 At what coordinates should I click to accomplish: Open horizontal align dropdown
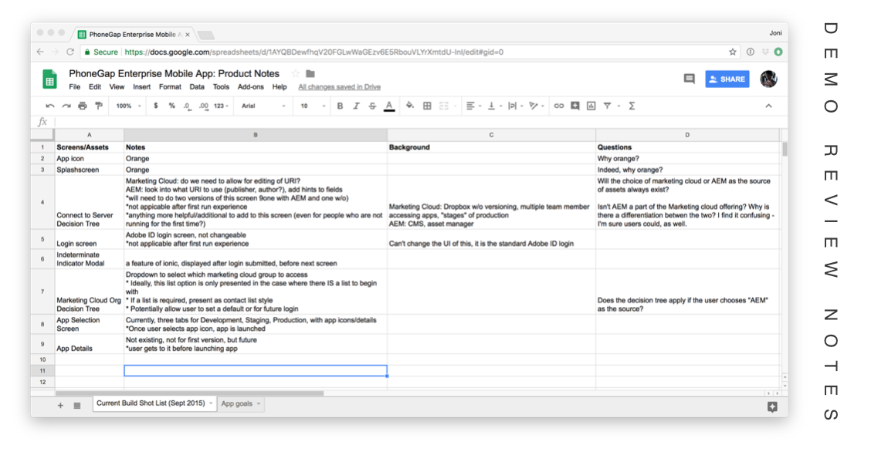(x=473, y=106)
